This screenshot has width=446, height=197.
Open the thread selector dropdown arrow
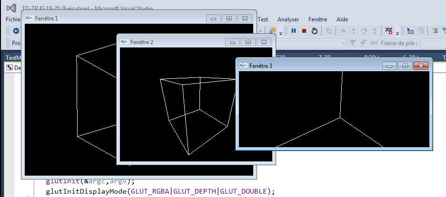[343, 43]
